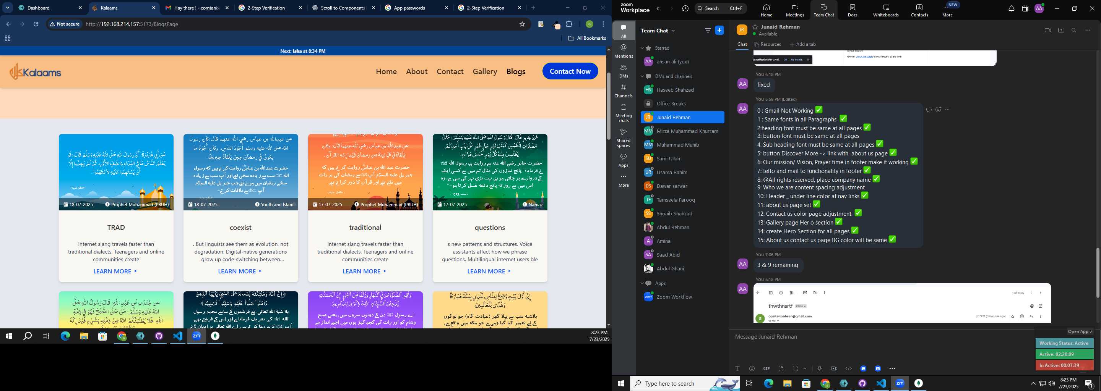
Task: Open Chrome tab search dropdown arrow
Action: point(7,8)
